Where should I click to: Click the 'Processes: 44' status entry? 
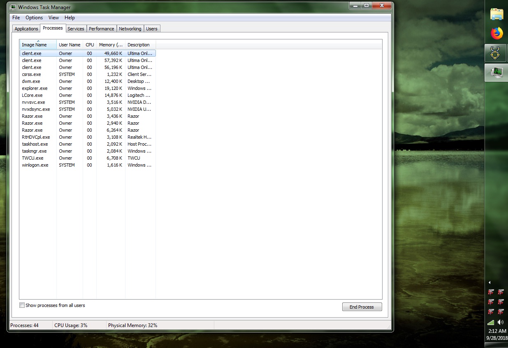click(x=24, y=325)
